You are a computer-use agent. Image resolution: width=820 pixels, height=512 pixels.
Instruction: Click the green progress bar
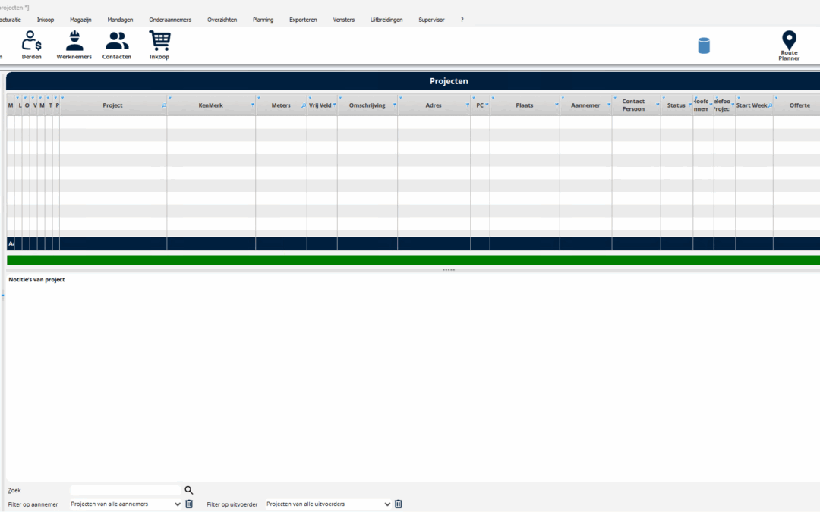[x=413, y=260]
